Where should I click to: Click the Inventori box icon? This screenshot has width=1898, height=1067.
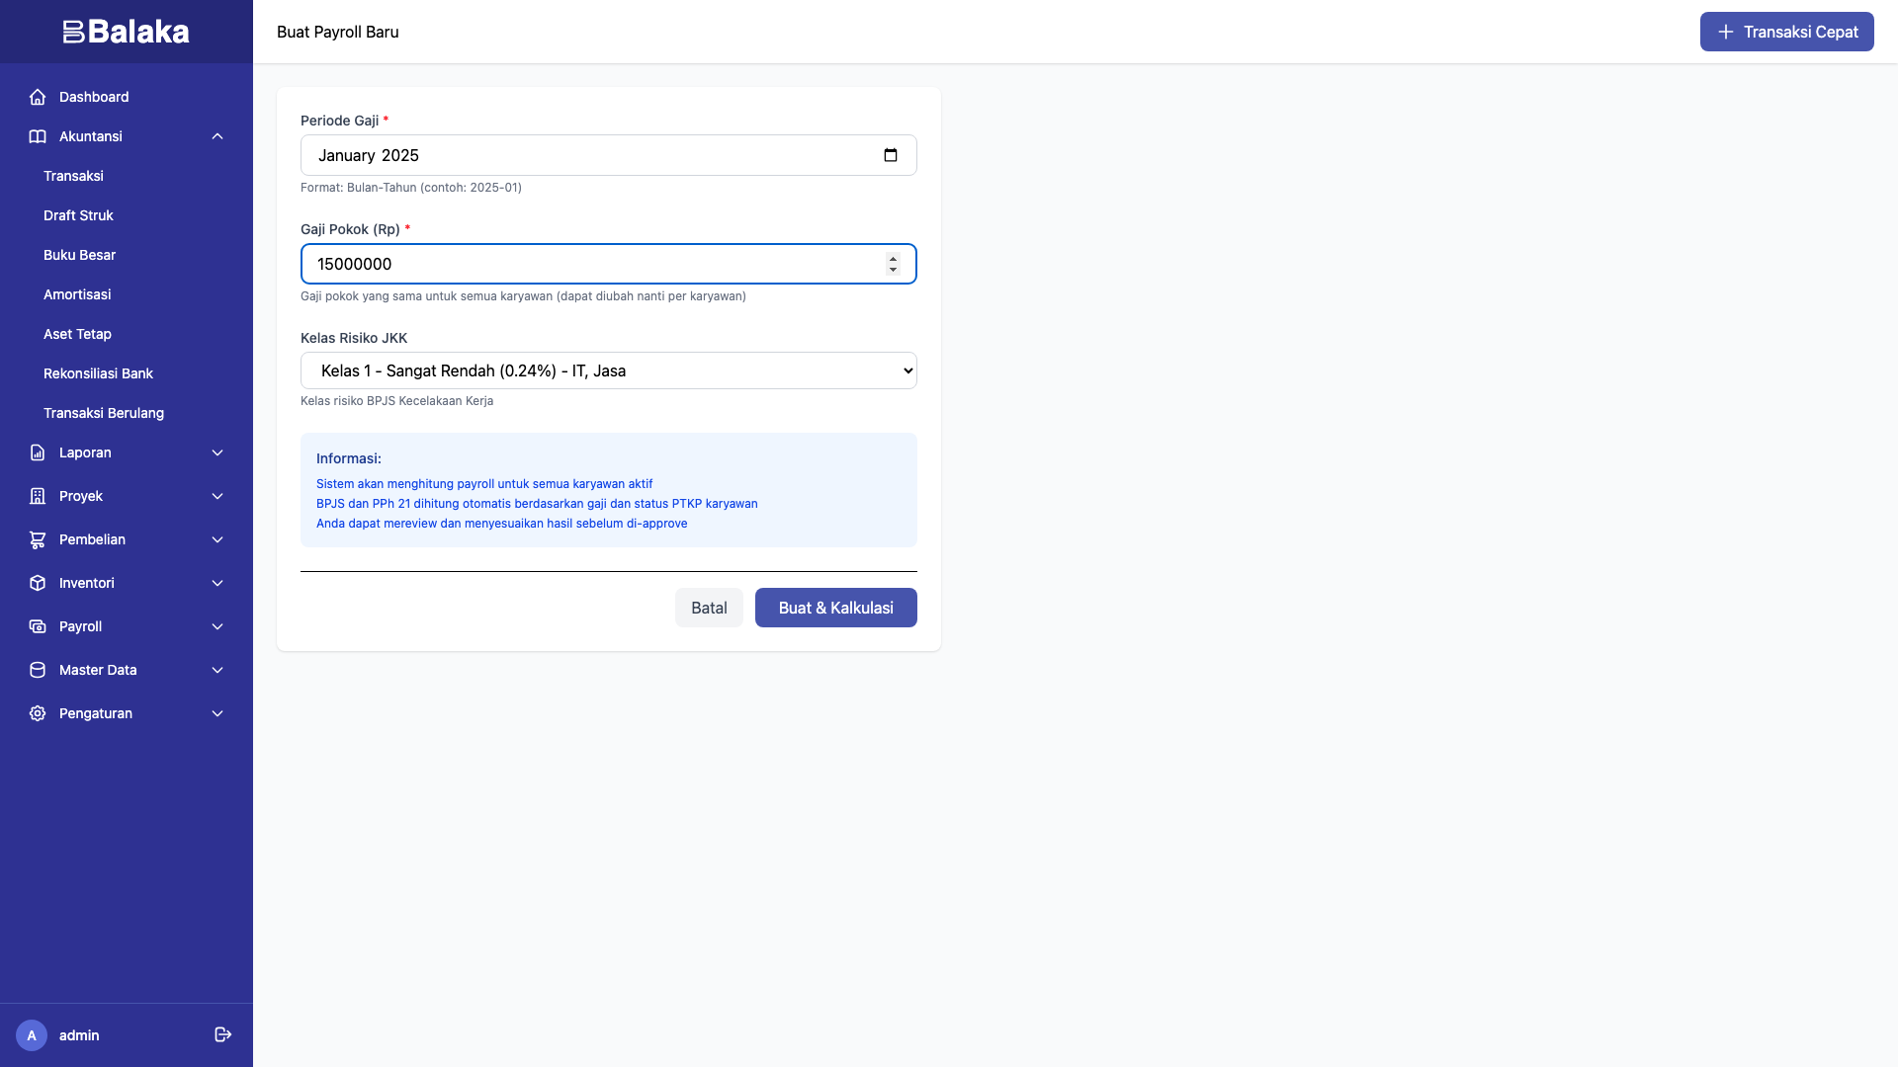click(x=38, y=583)
